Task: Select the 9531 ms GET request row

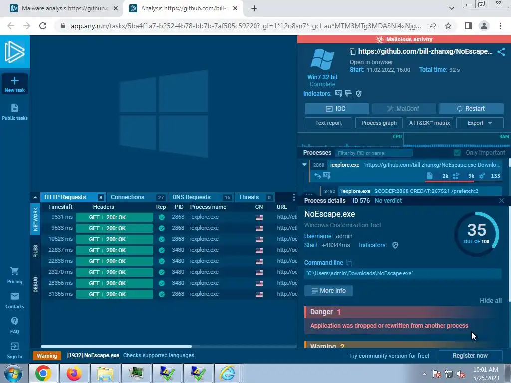Action: click(169, 217)
